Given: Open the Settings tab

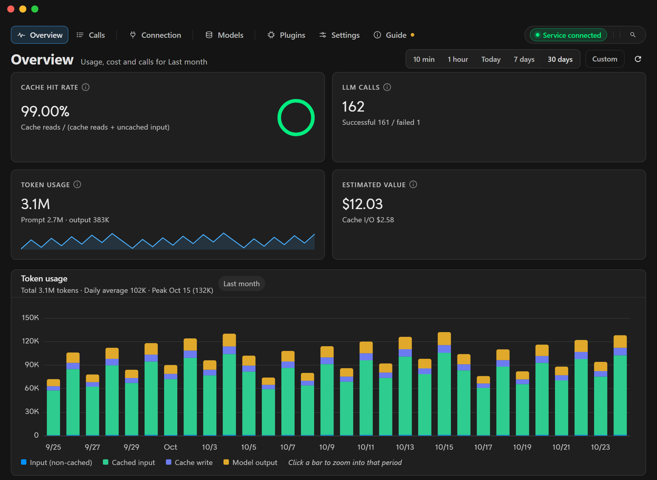Looking at the screenshot, I should [x=339, y=35].
